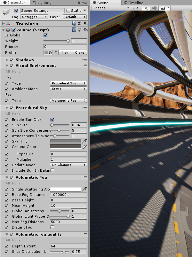Uncheck the Is Global checkbox

(x=45, y=35)
